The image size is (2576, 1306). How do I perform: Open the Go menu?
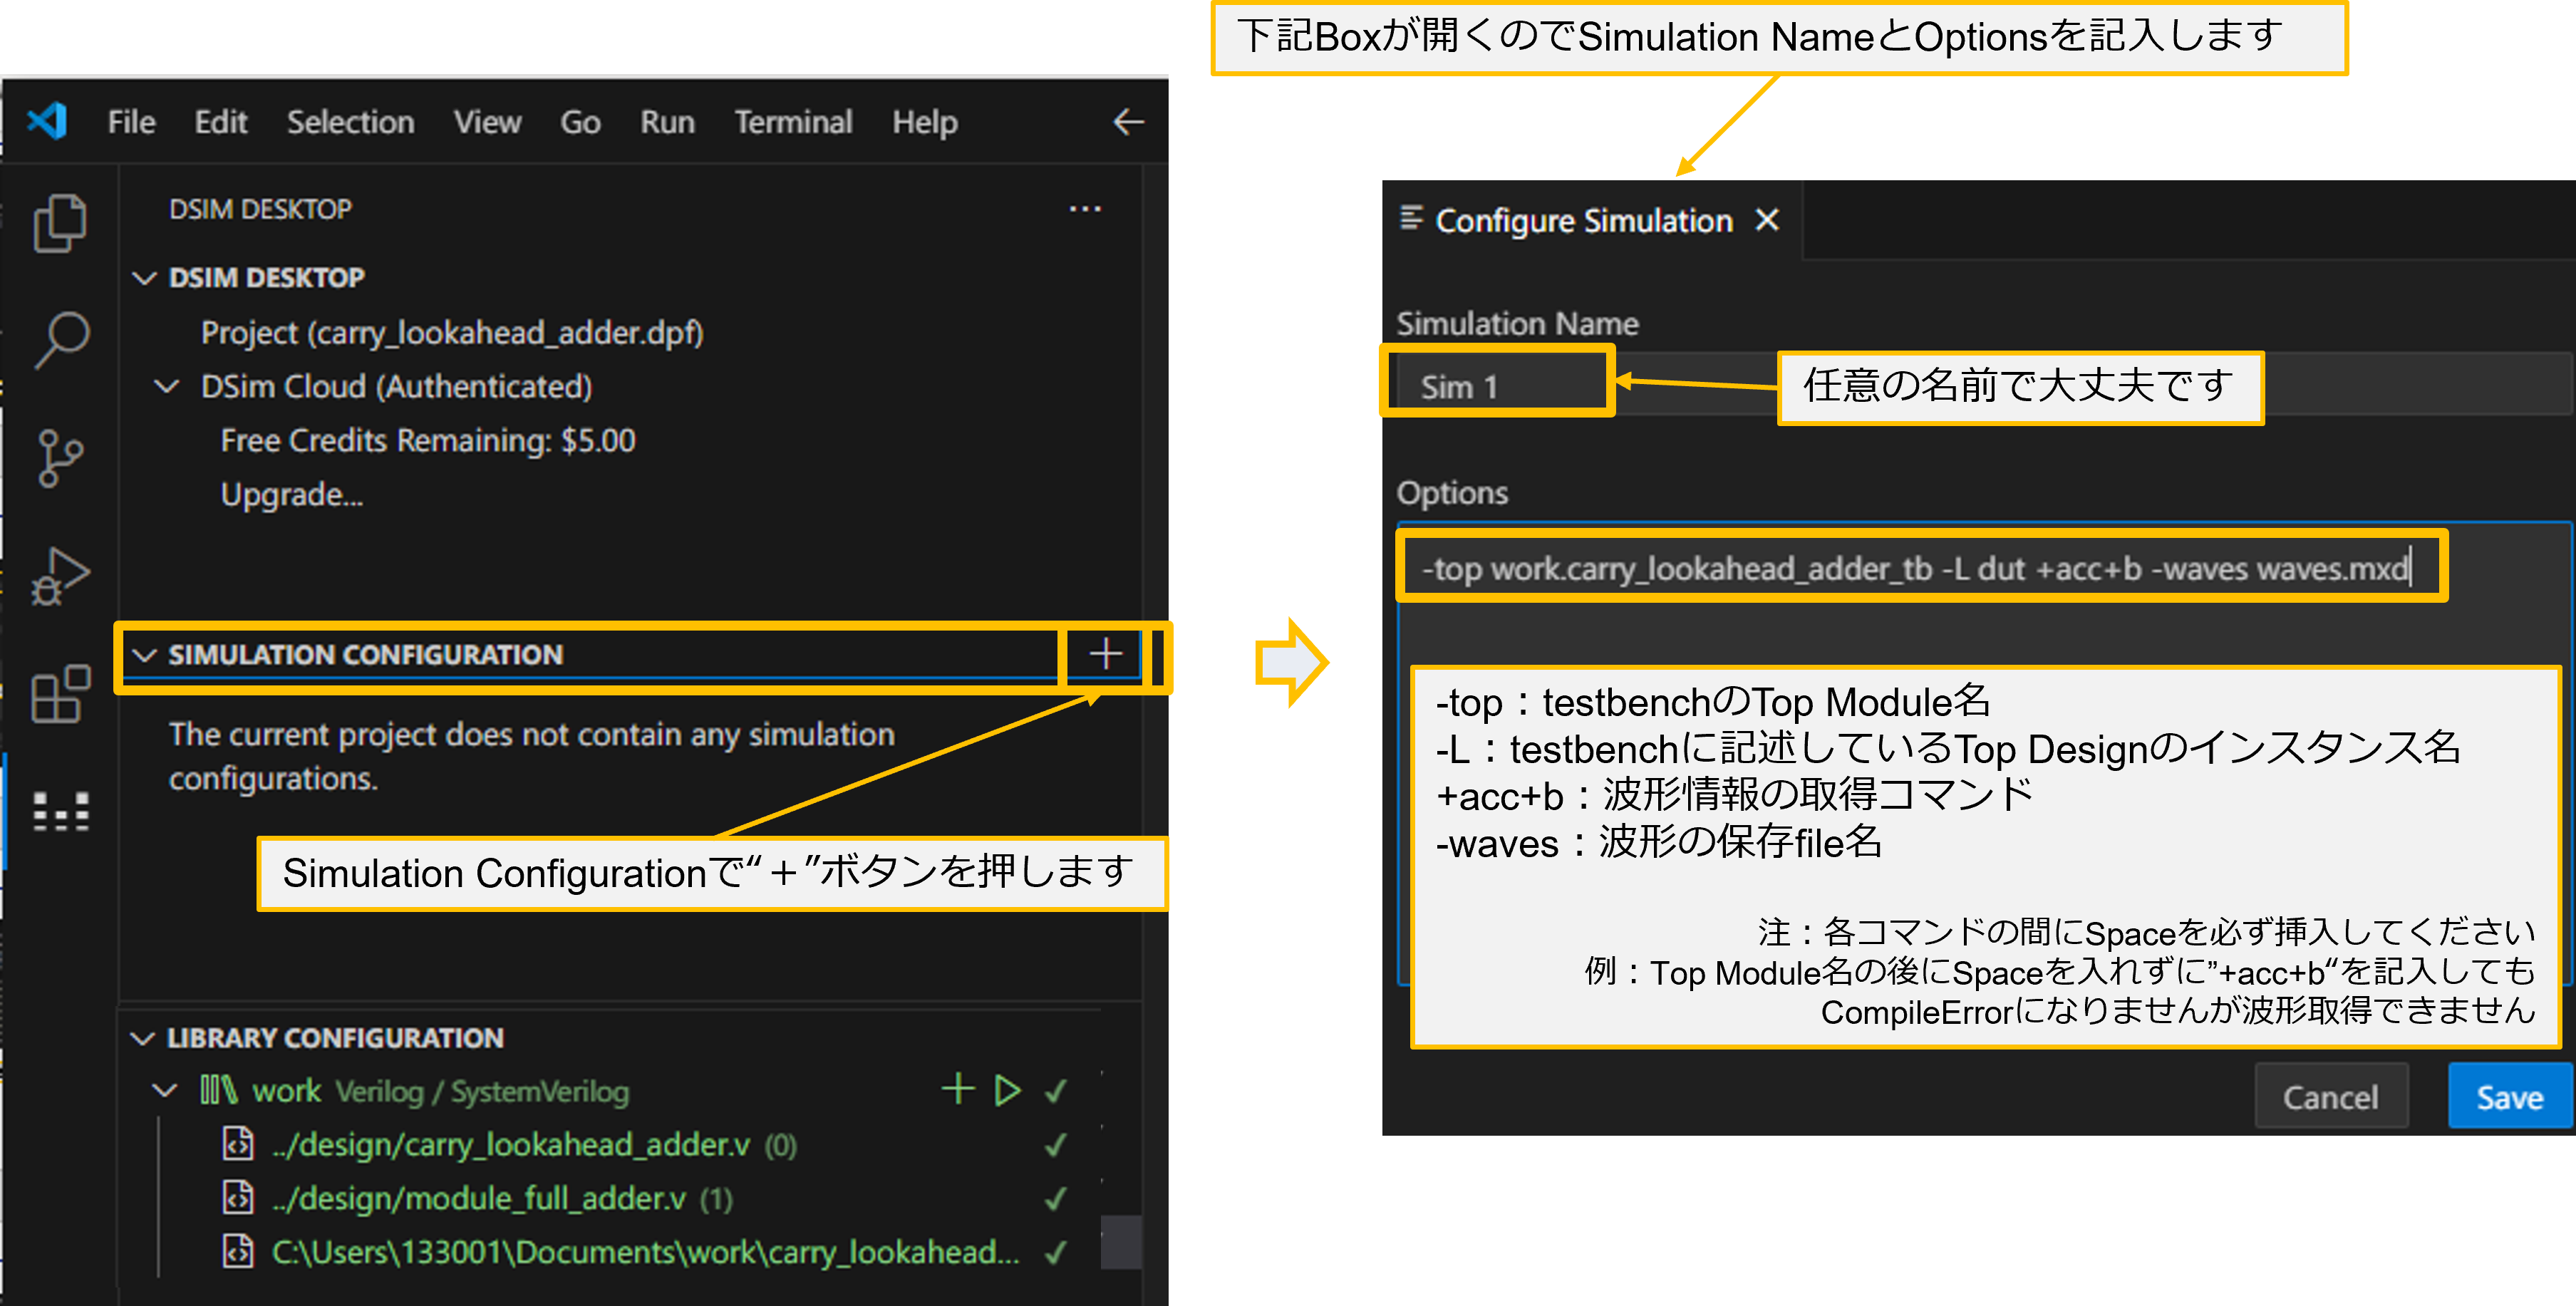(x=580, y=122)
